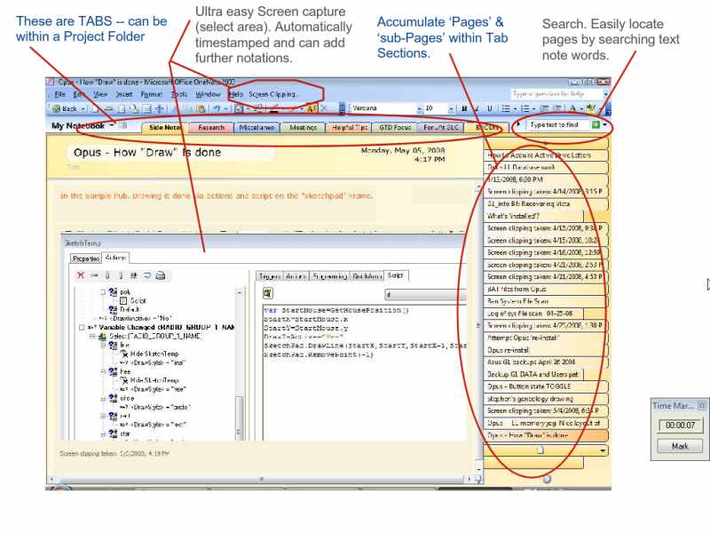This screenshot has height=533, width=710.
Task: Select 'Hide SketchTemp' under the 'line' tree node
Action: 154,354
